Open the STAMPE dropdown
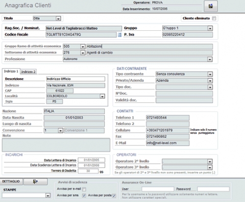The image size is (245, 202). 48,195
